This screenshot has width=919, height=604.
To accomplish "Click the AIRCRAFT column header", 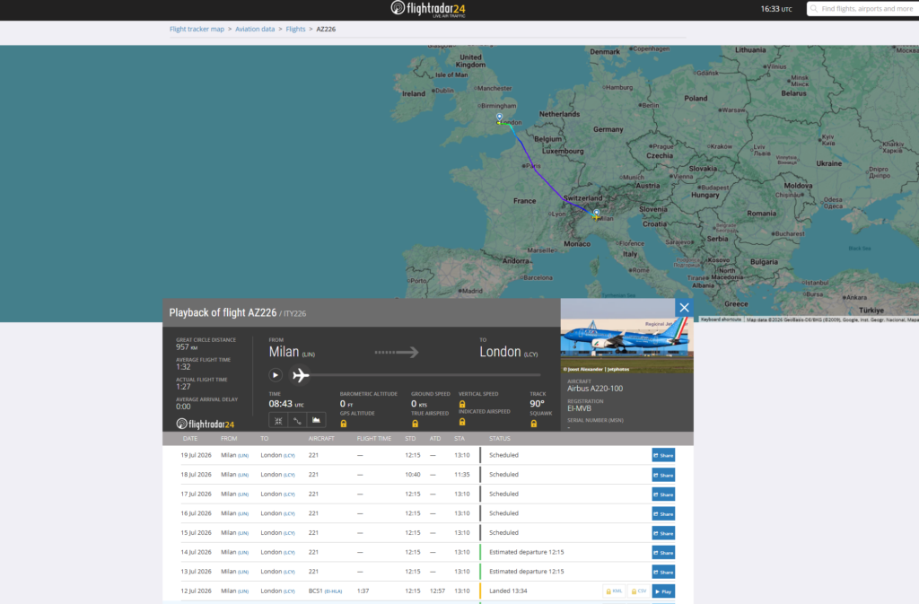I will click(x=321, y=438).
